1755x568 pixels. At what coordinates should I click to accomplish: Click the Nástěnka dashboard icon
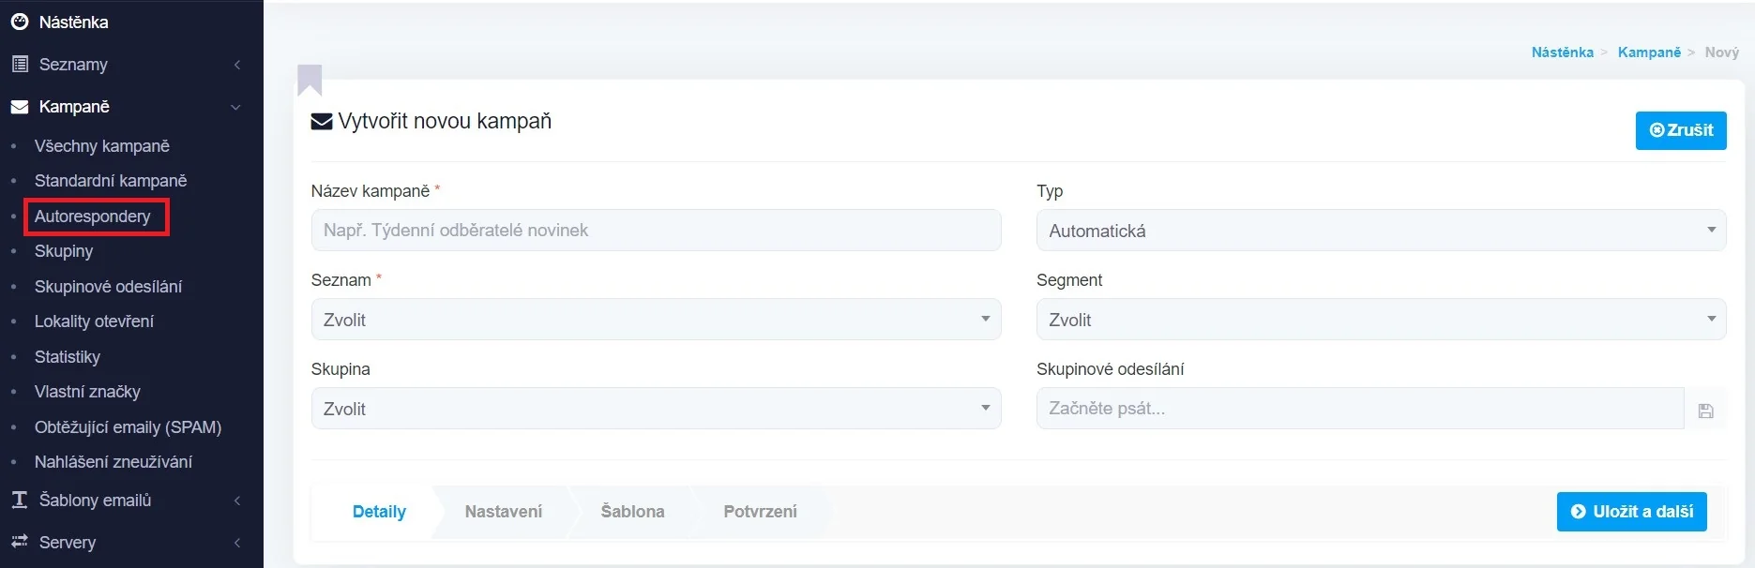click(19, 22)
